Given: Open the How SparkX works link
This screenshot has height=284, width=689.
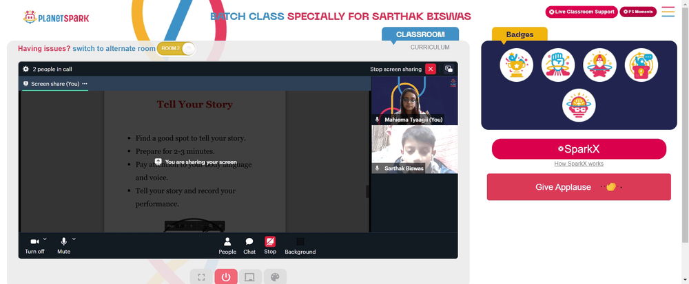Looking at the screenshot, I should (579, 164).
